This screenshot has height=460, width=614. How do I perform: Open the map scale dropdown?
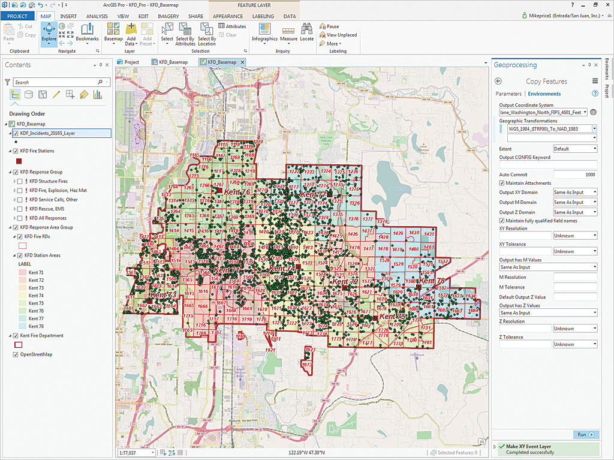[153, 453]
